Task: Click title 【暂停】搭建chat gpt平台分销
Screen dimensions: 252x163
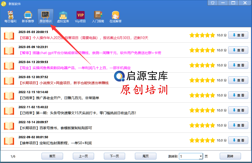Action: click(x=90, y=53)
